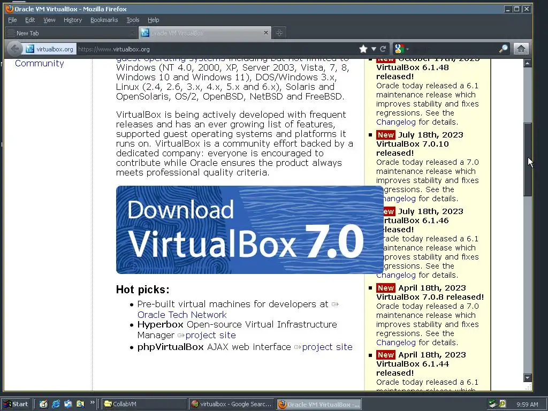Select Oracle VM VirtualBox taskbar button

tap(319, 405)
